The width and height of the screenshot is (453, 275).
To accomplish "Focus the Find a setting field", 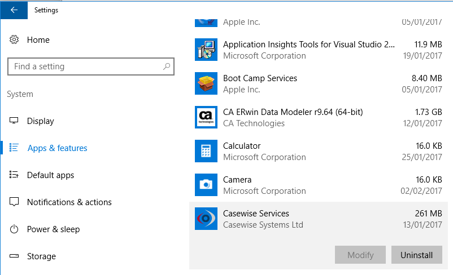I will pyautogui.click(x=85, y=66).
